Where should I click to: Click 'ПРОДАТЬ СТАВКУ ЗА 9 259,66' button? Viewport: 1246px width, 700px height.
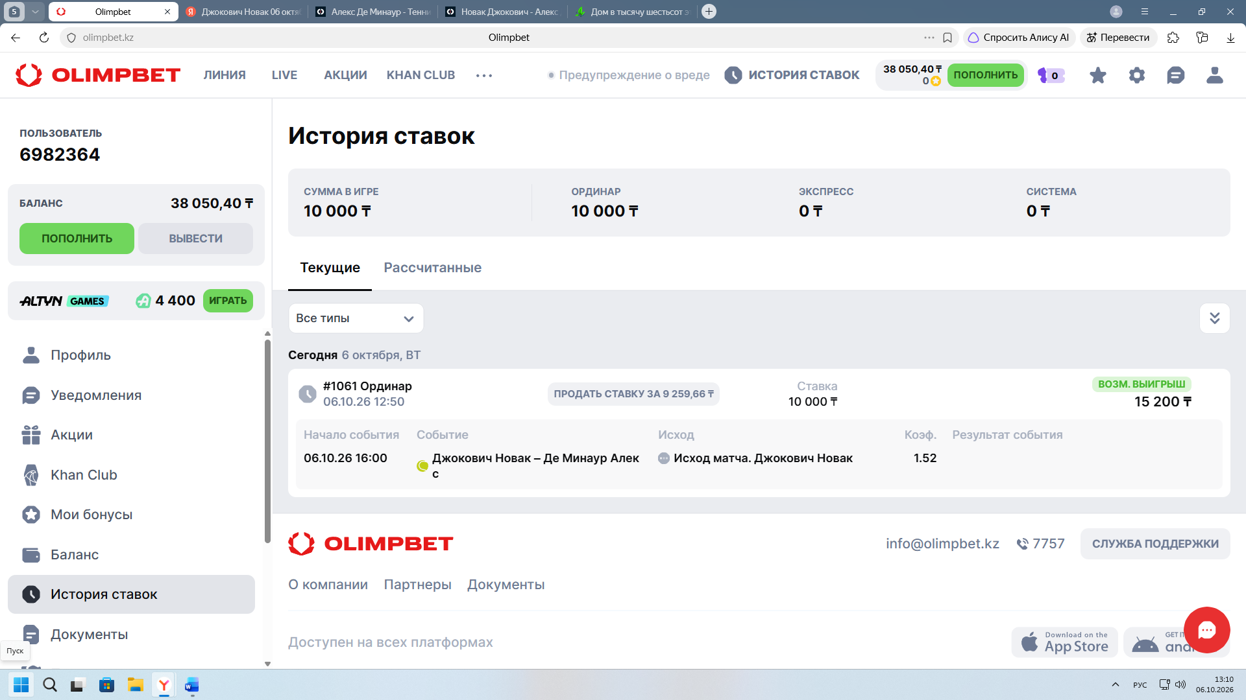click(633, 394)
